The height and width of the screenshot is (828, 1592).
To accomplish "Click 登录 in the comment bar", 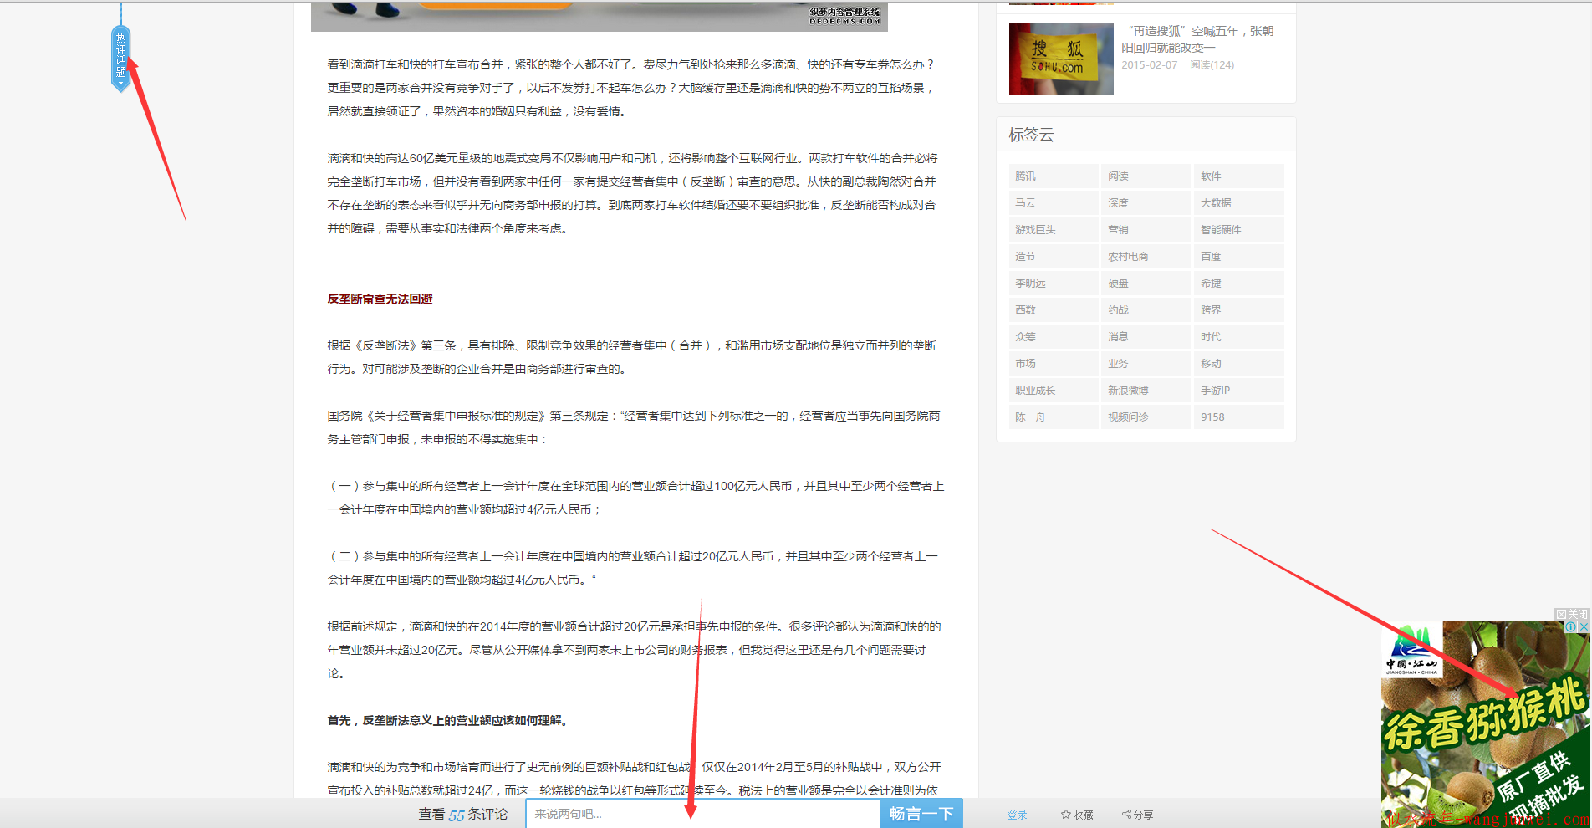I will point(1017,814).
